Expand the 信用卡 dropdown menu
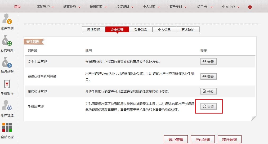Viewport: 268px width, 144px height. click(205, 7)
